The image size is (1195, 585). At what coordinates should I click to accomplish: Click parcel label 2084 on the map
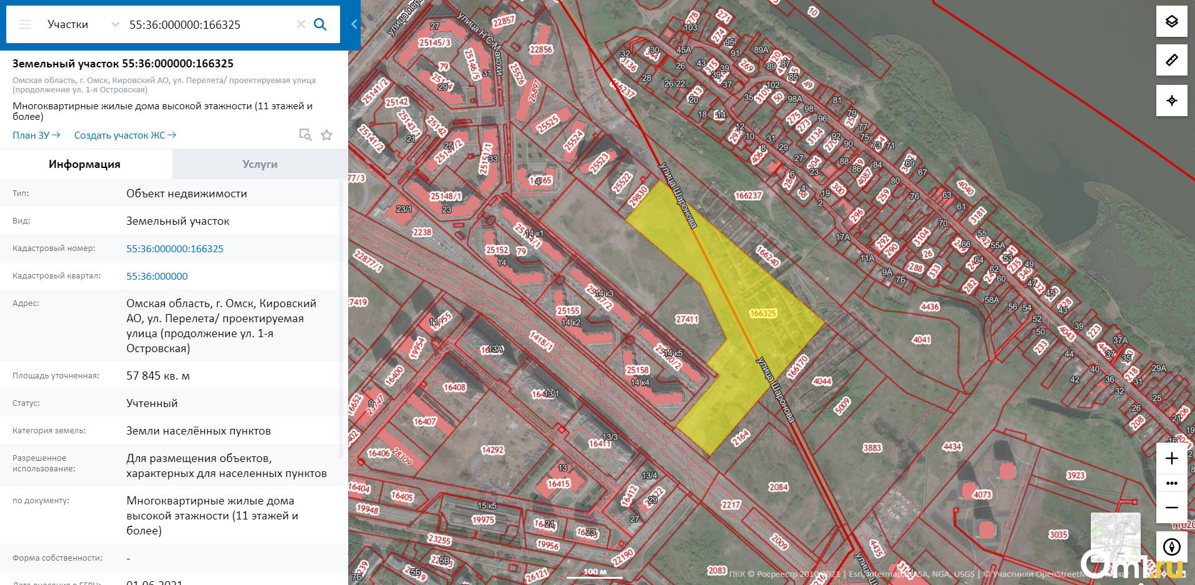coord(778,487)
